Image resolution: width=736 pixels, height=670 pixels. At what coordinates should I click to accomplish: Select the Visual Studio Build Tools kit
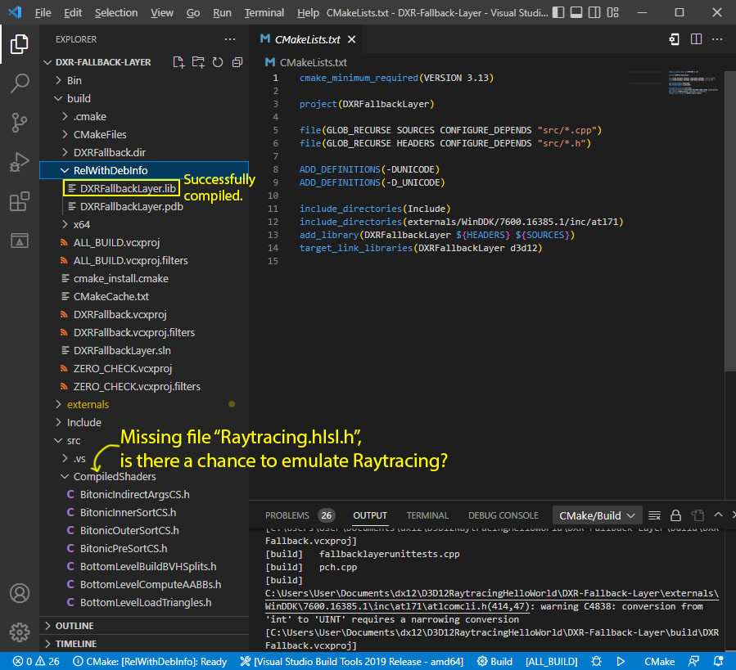[351, 662]
